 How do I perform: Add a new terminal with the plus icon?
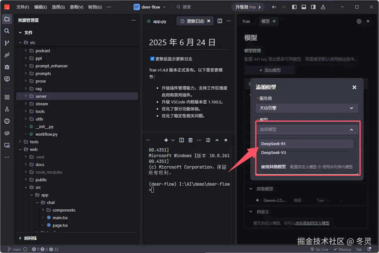(166, 140)
